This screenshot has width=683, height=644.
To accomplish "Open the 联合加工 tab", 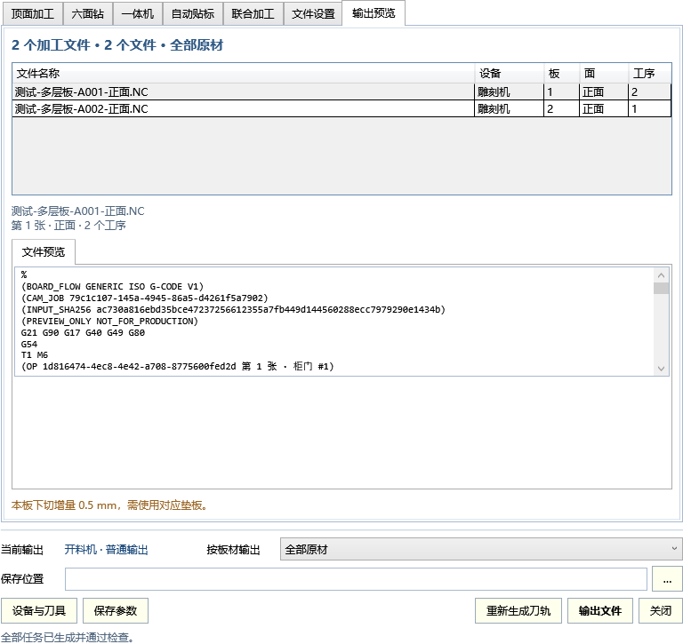I will point(253,14).
